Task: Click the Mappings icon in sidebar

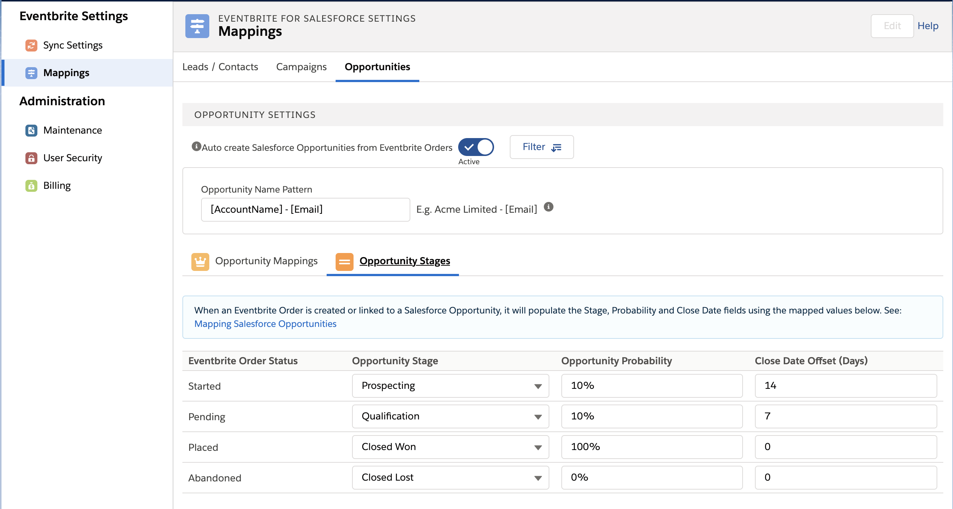Action: pos(31,73)
